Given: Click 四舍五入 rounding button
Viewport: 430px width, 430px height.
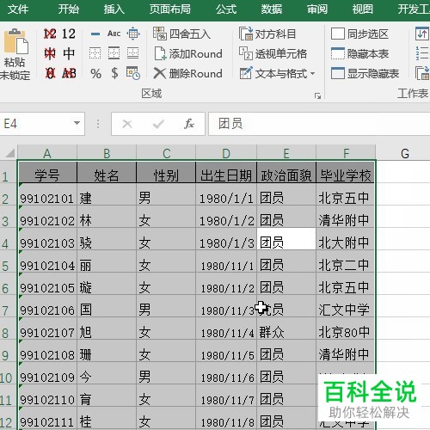Looking at the screenshot, I should [181, 34].
